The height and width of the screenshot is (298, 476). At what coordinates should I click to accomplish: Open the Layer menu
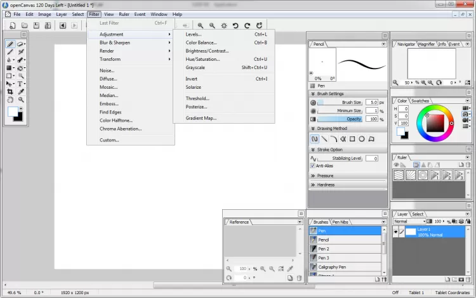62,14
